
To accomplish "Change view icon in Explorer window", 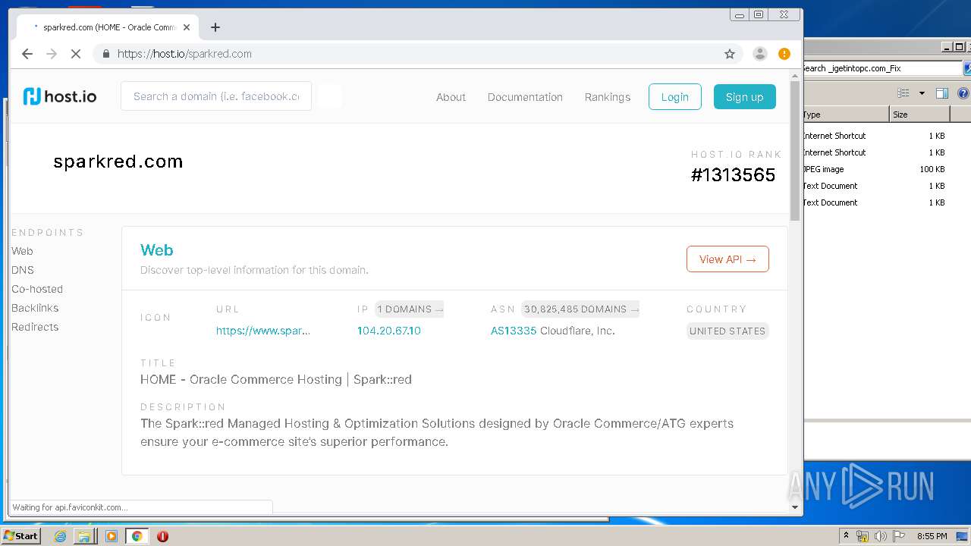I will pyautogui.click(x=903, y=93).
